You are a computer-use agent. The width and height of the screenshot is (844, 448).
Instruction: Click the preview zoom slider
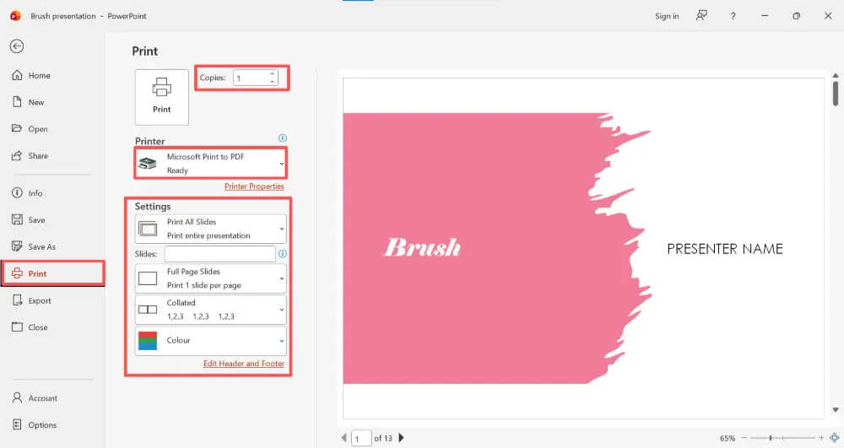782,438
